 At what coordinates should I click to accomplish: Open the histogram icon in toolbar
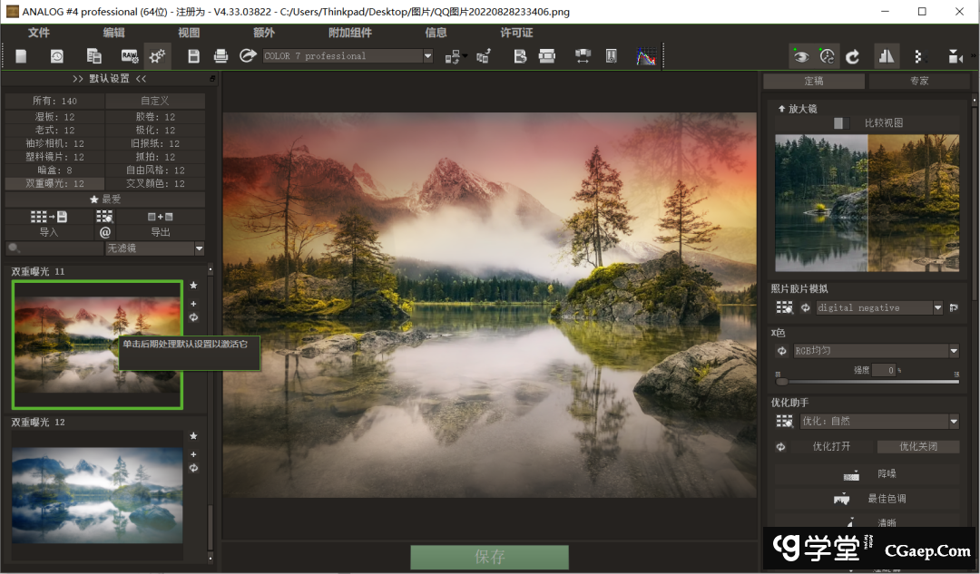pos(645,56)
